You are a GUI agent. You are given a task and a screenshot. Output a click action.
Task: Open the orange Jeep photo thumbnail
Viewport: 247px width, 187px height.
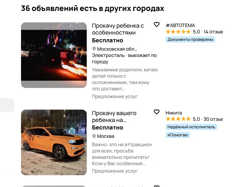[x=54, y=142]
